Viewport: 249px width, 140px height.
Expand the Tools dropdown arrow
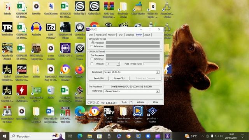coord(131,102)
